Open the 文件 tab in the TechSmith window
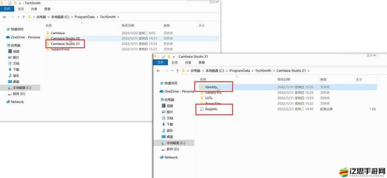This screenshot has width=387, height=178. coord(7,9)
